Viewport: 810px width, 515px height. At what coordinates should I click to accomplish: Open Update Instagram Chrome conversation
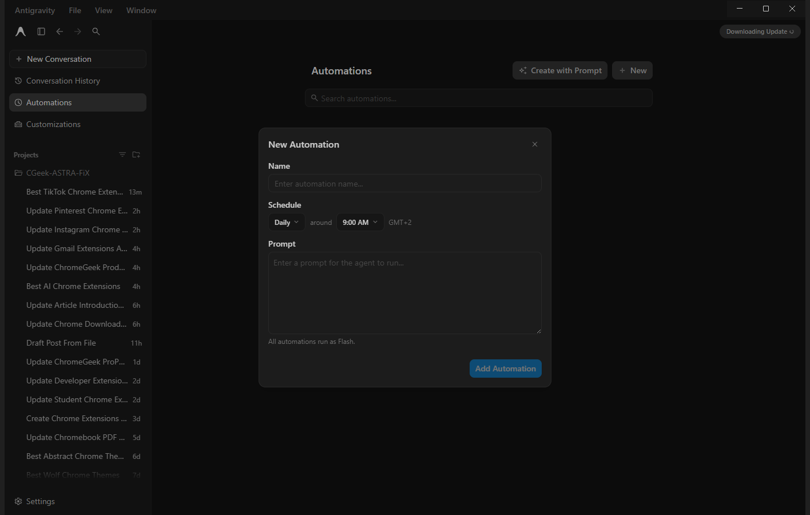78,229
